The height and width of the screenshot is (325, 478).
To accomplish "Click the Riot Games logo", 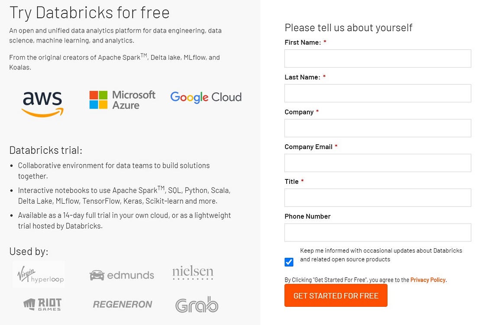I will point(42,304).
